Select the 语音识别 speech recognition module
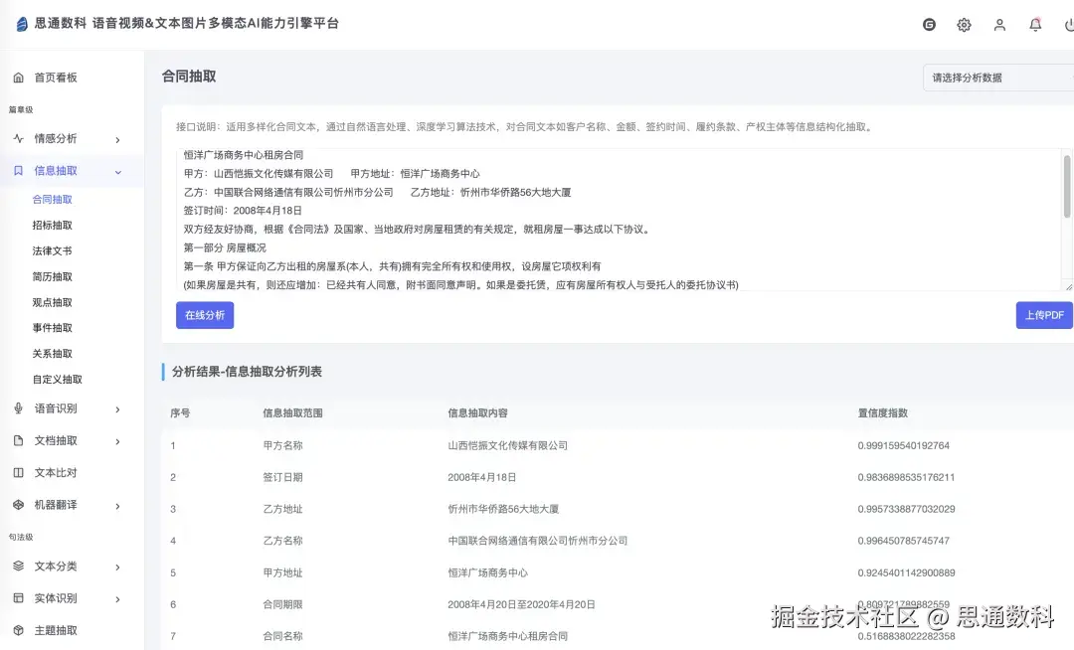 point(60,407)
